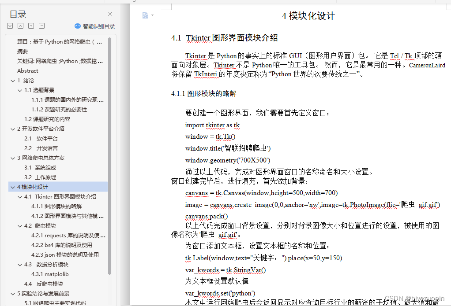
Task: Click the var_kwords = tk.StringVar() line
Action: [x=225, y=270]
